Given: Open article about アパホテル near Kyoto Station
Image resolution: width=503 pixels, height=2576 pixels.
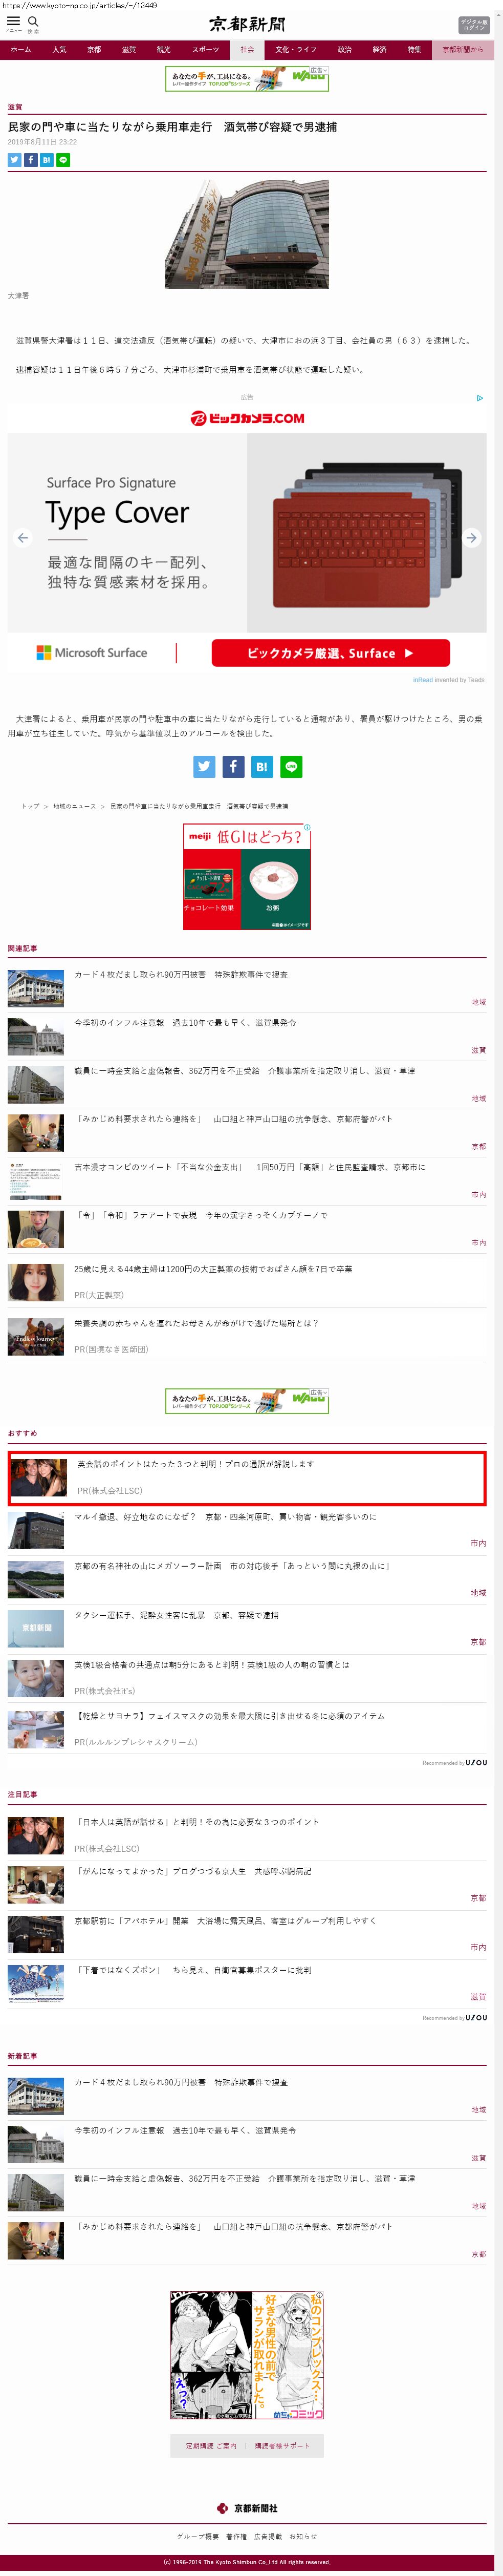Looking at the screenshot, I should [x=225, y=1920].
